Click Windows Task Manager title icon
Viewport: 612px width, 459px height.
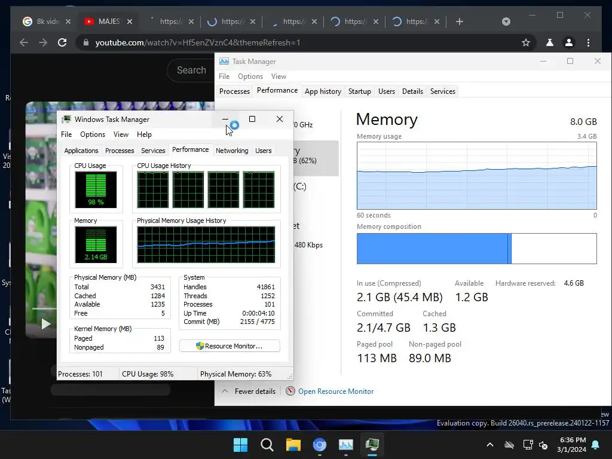(x=66, y=119)
